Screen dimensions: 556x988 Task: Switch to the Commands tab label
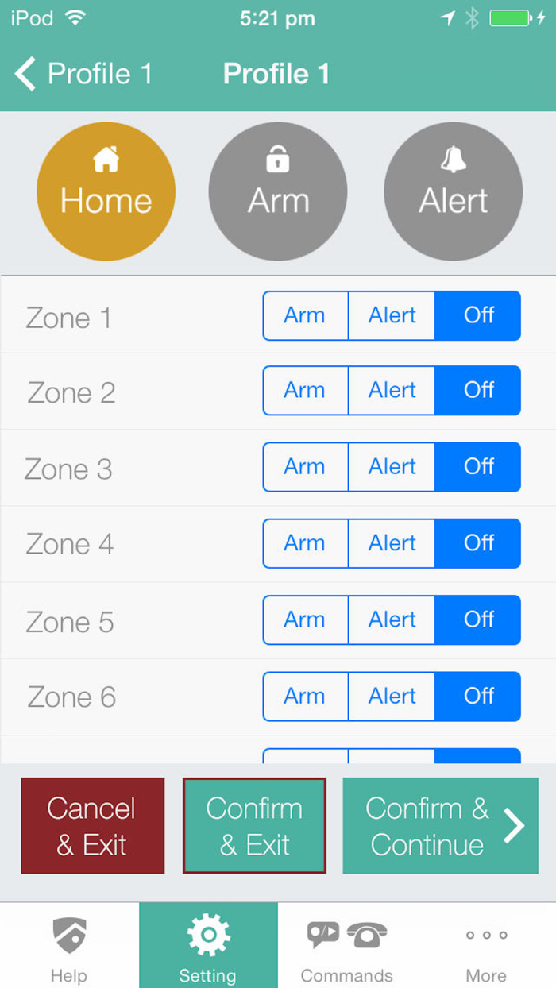(346, 975)
